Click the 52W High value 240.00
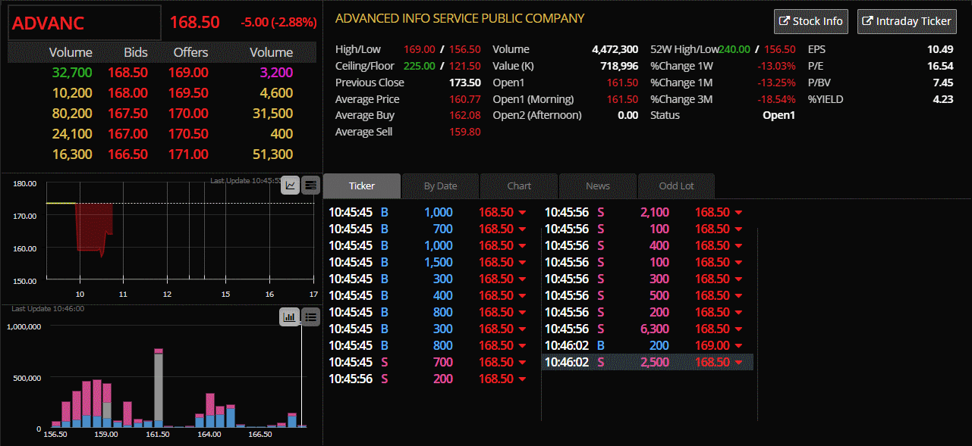972x446 pixels. point(735,49)
